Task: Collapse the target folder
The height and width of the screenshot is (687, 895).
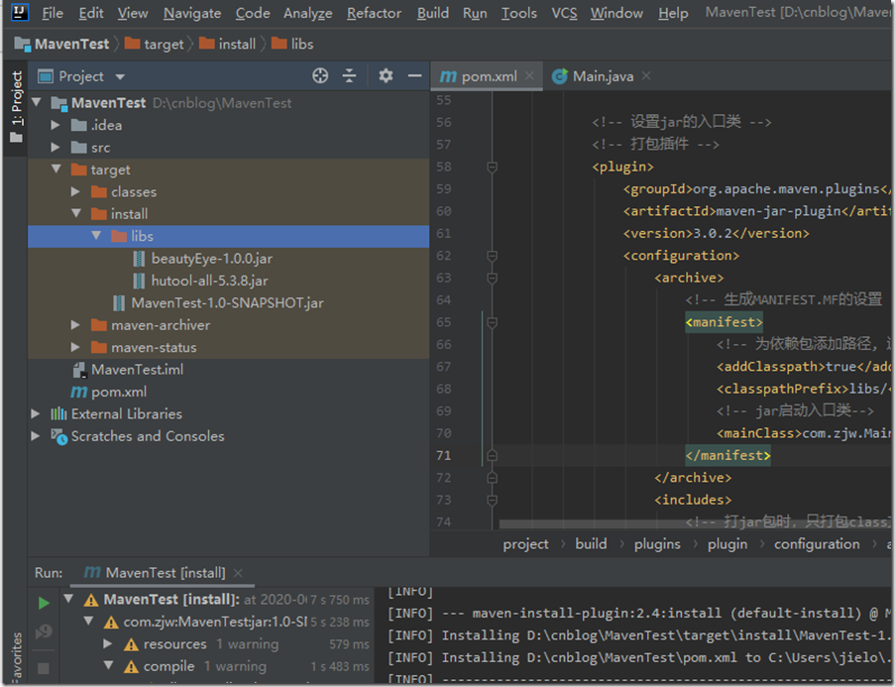Action: click(56, 170)
